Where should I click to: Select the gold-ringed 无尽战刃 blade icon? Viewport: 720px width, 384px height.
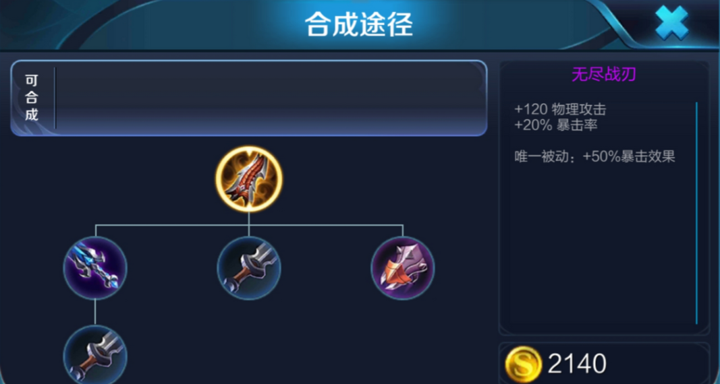coord(249,179)
